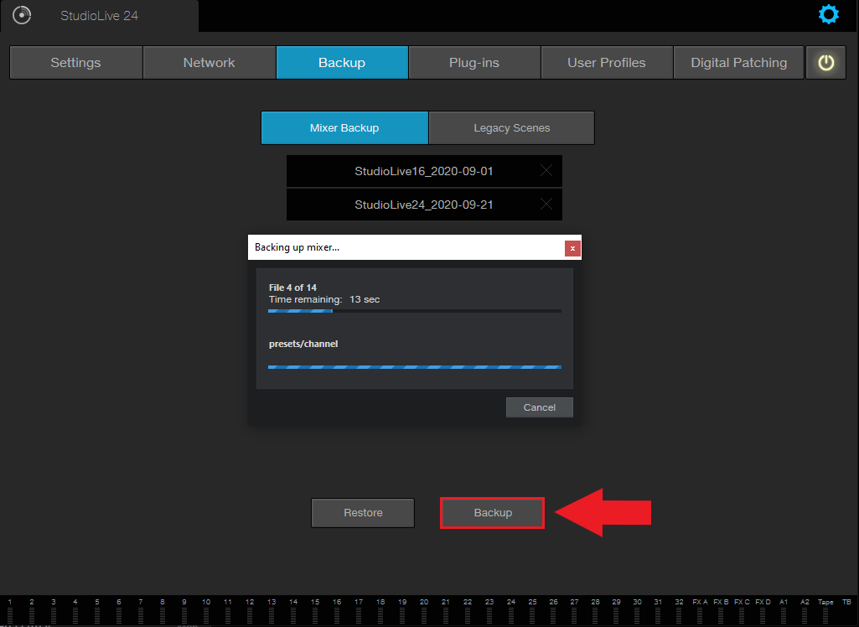This screenshot has height=627, width=859.
Task: Select the StudioLive16_2020-09-01 backup entry
Action: 424,171
